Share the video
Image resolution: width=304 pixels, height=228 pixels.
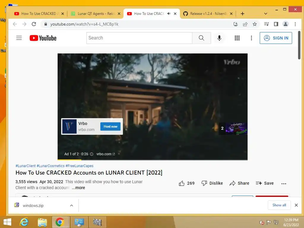coord(239,183)
